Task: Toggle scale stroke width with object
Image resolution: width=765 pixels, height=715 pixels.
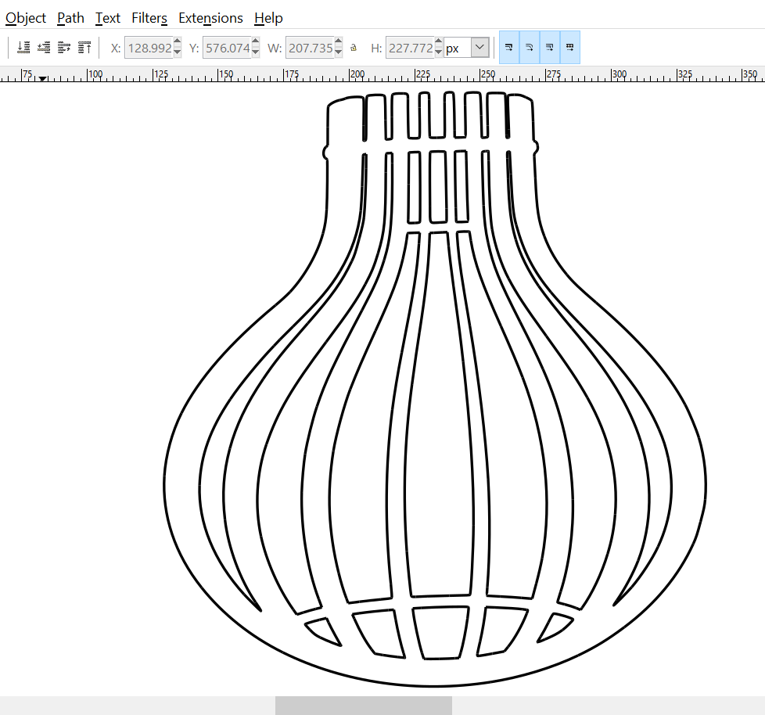Action: [x=509, y=48]
